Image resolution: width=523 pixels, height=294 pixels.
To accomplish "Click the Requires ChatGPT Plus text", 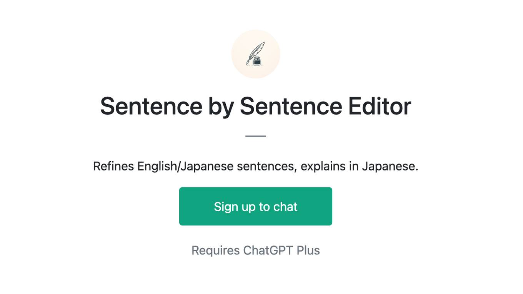I will [256, 251].
